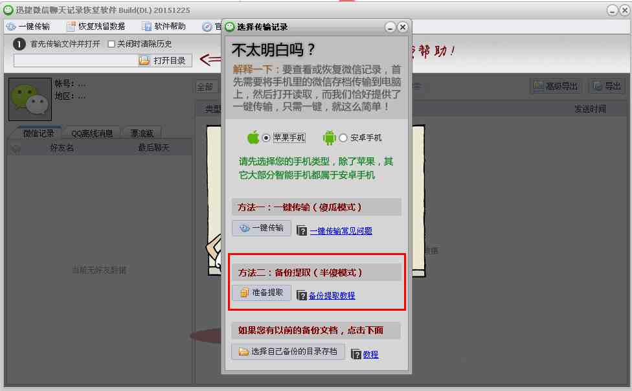
Task: Switch to the 微信记录 tab
Action: (x=38, y=133)
